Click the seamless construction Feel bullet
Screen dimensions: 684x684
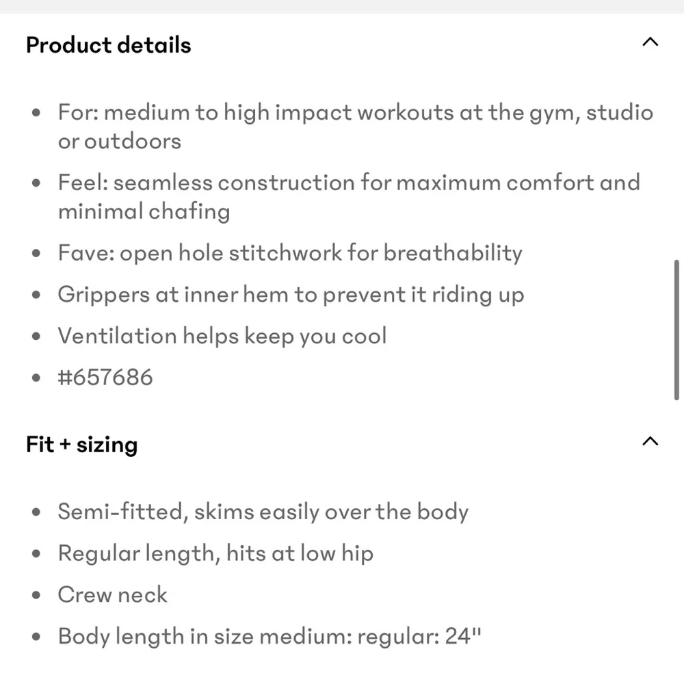point(349,196)
